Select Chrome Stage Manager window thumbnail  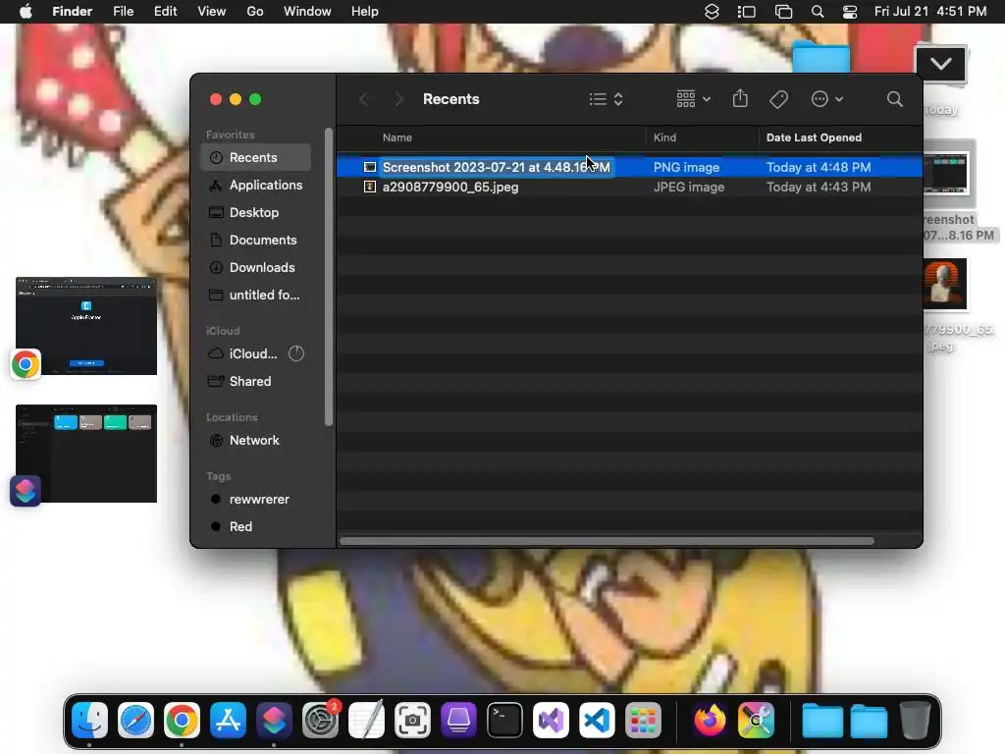tap(86, 326)
